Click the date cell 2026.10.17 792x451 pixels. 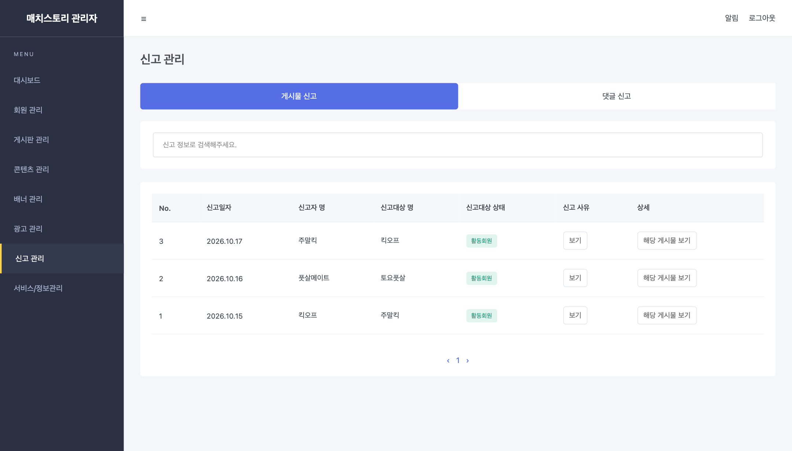click(224, 241)
